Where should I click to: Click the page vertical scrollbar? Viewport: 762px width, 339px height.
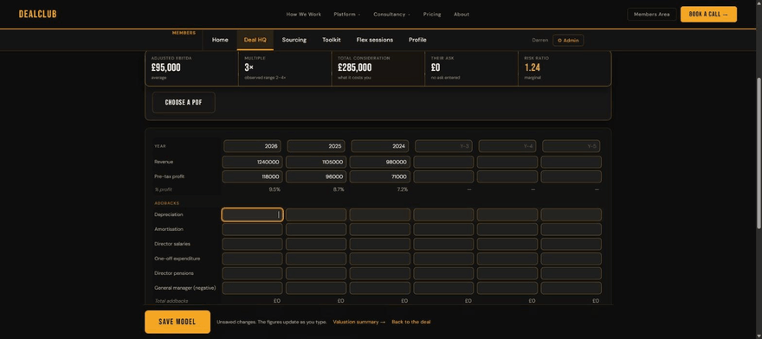pos(759,153)
